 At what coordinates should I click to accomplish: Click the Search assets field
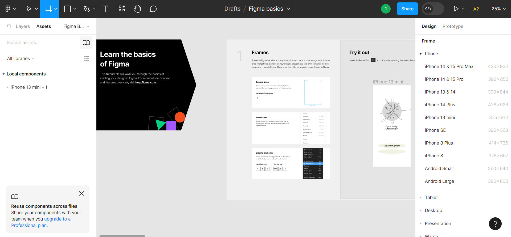(42, 43)
